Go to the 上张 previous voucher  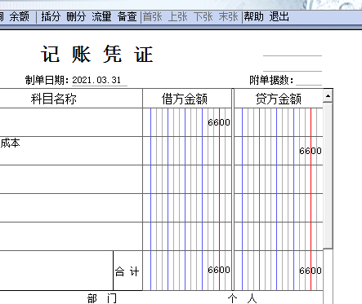click(x=177, y=16)
